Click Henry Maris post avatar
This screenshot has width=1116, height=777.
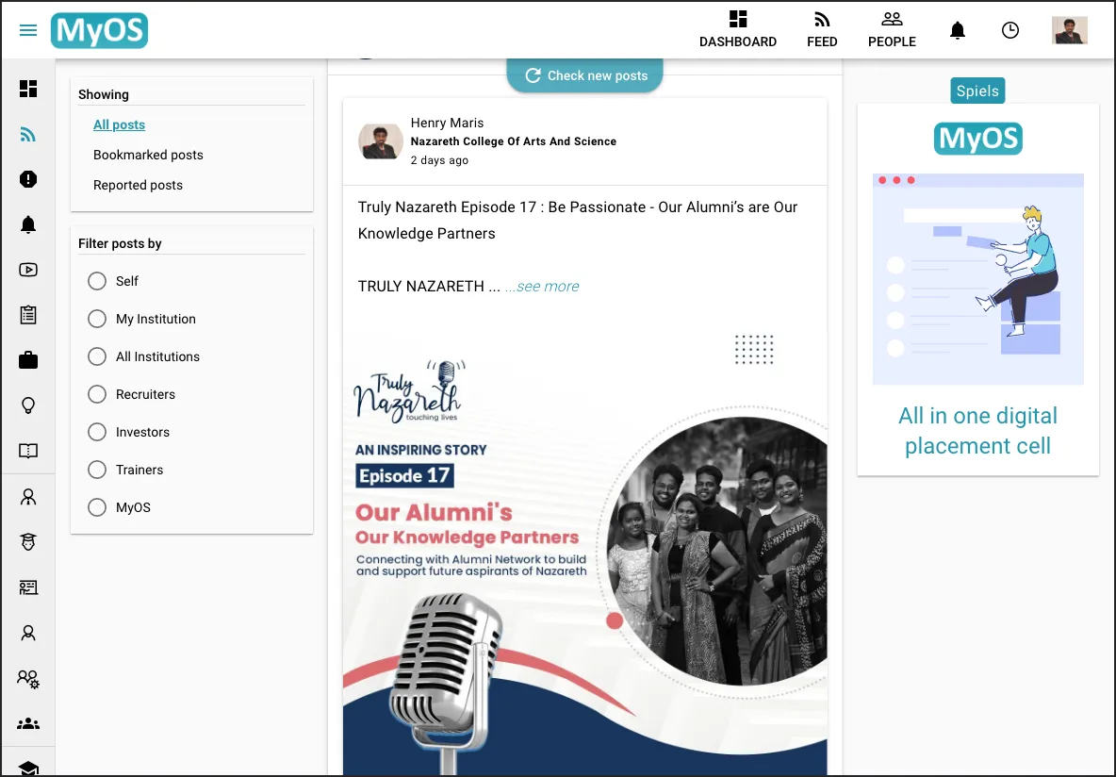click(x=380, y=141)
